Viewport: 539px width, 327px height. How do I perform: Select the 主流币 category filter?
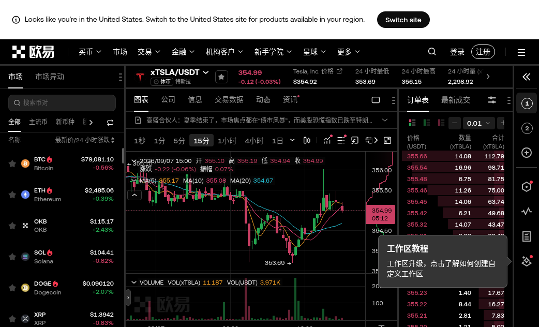[38, 122]
